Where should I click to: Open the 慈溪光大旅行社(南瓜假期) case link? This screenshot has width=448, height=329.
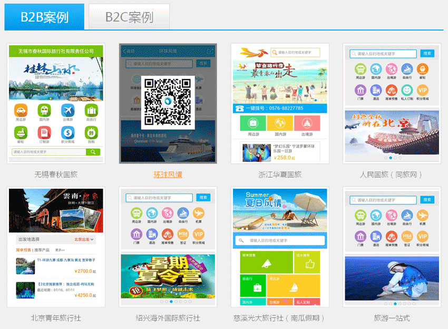click(x=279, y=318)
